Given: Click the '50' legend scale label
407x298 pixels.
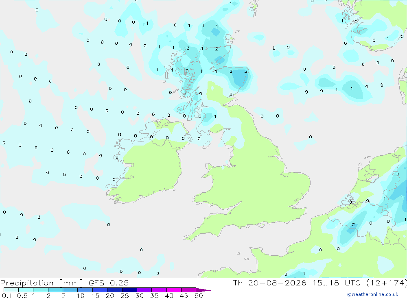Looking at the screenshot, I should point(199,296).
